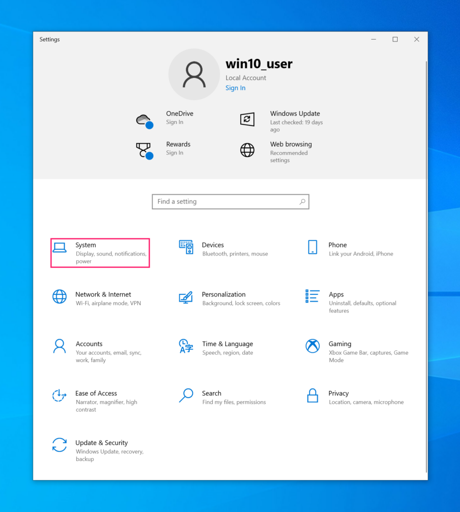Click the Sign In link under Local Account
The height and width of the screenshot is (512, 460).
coord(235,88)
